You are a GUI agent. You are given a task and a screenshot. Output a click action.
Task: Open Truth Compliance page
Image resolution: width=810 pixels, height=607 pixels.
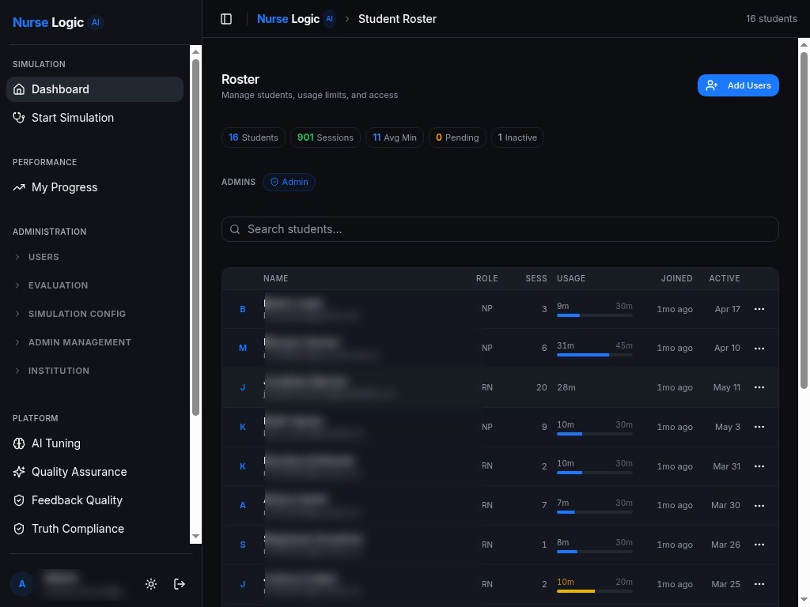pos(95,529)
